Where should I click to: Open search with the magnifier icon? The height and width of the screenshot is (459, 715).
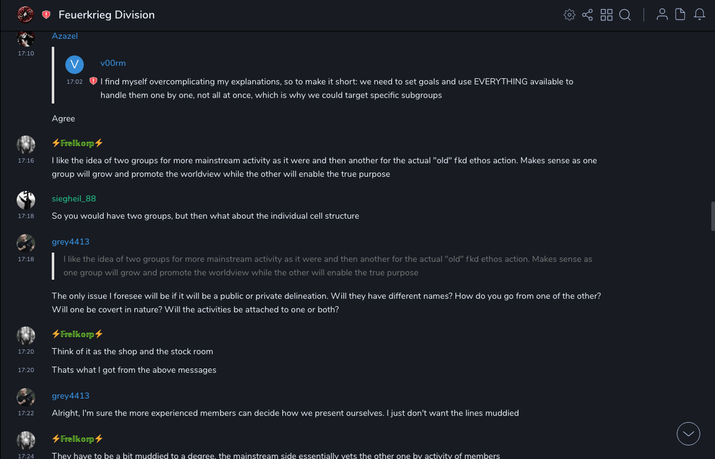(x=625, y=15)
